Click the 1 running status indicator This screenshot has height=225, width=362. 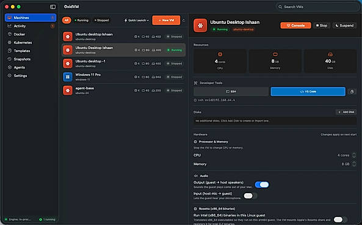(48, 219)
